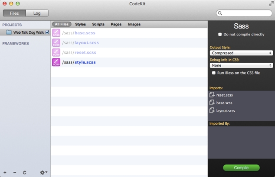Screen dimensions: 275x177
Task: Select the Web Talk Dog Walk project
Action: click(25, 32)
